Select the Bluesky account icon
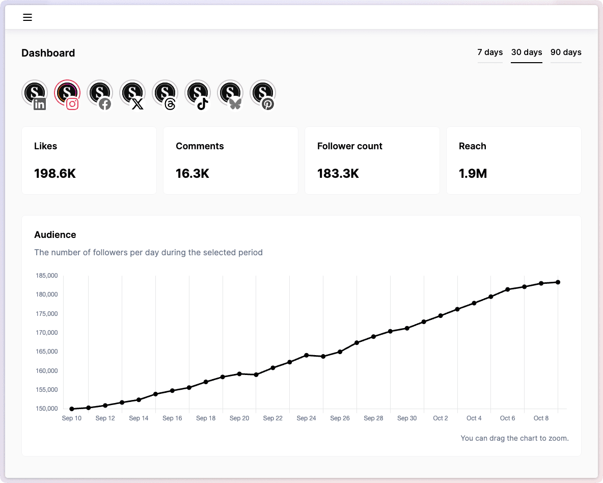This screenshot has width=603, height=483. click(230, 93)
